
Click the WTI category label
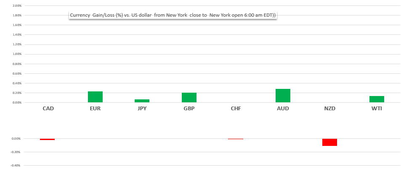click(377, 109)
